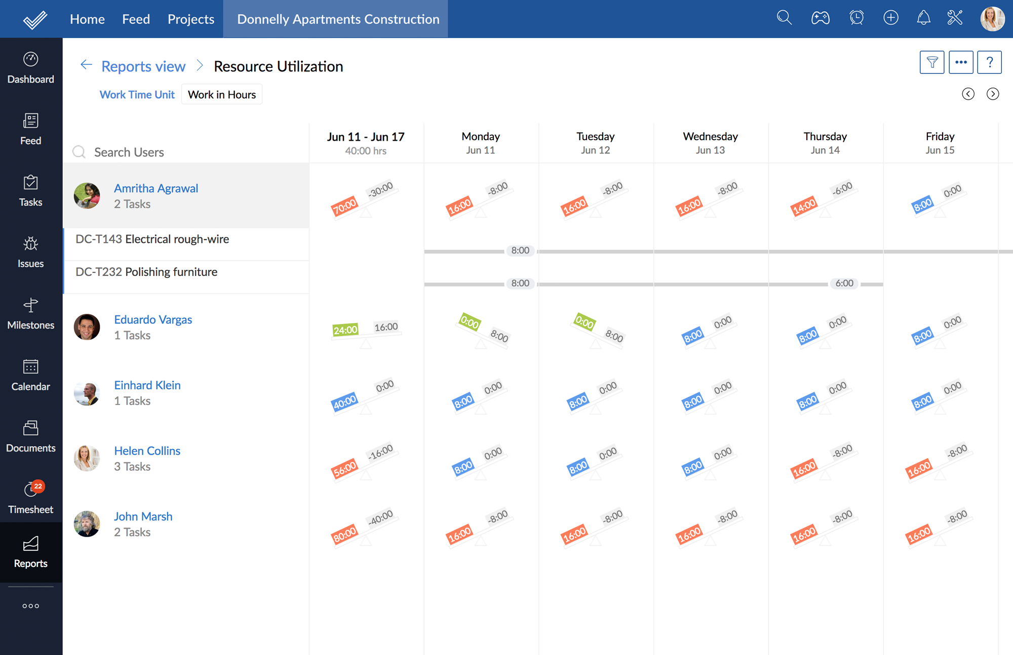This screenshot has width=1013, height=655.
Task: Switch to the Projects menu
Action: tap(190, 19)
